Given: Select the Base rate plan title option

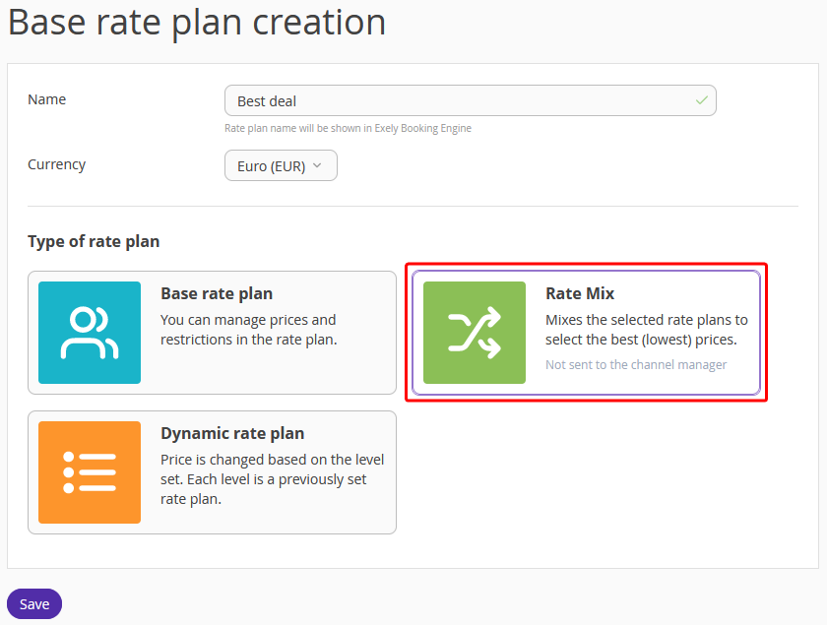Looking at the screenshot, I should point(217,293).
